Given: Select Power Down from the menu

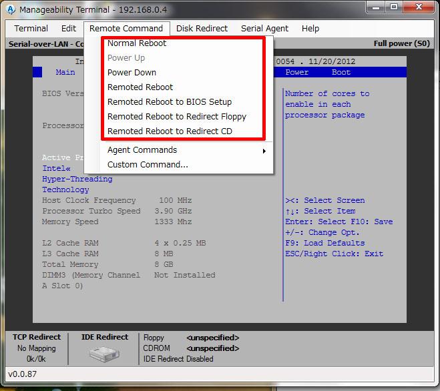Looking at the screenshot, I should coord(132,72).
